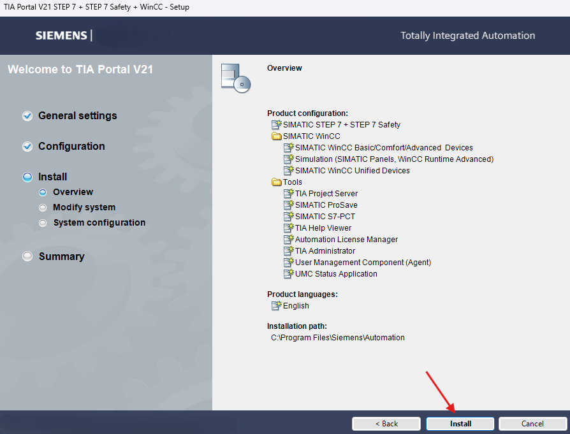Image resolution: width=570 pixels, height=434 pixels.
Task: Open System configuration sub-step
Action: tap(99, 223)
